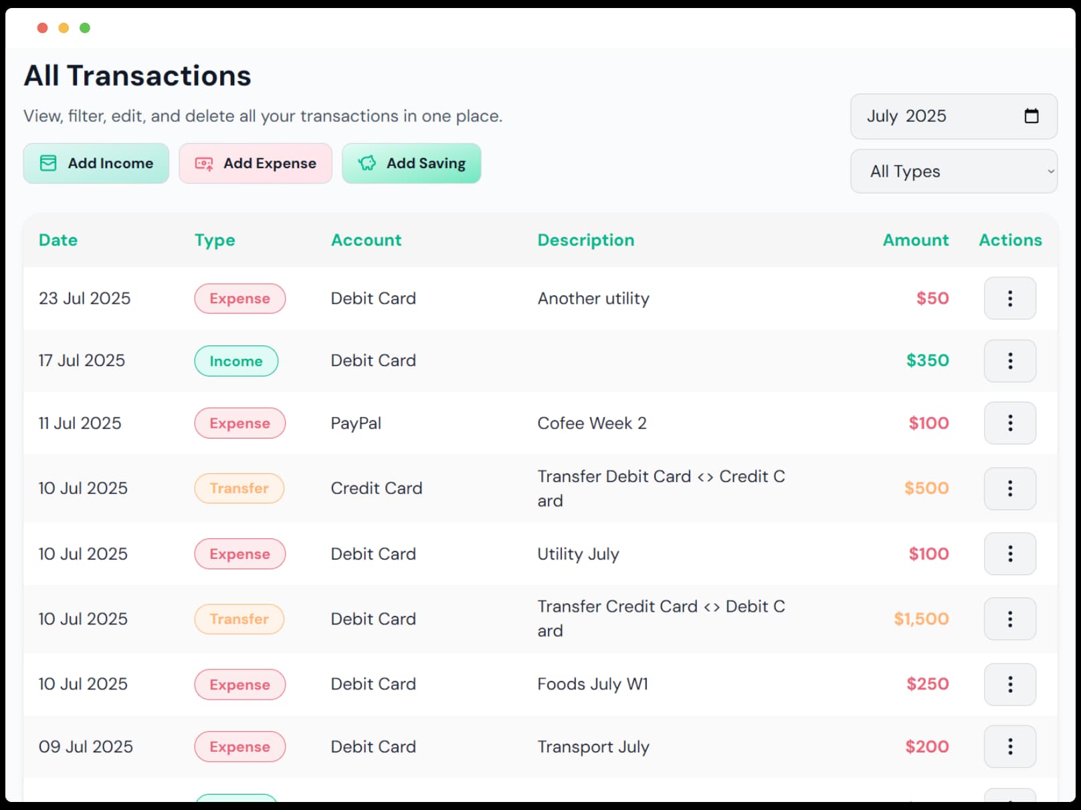Screen dimensions: 1081x810
Task: Click the Date column header
Action: (58, 240)
